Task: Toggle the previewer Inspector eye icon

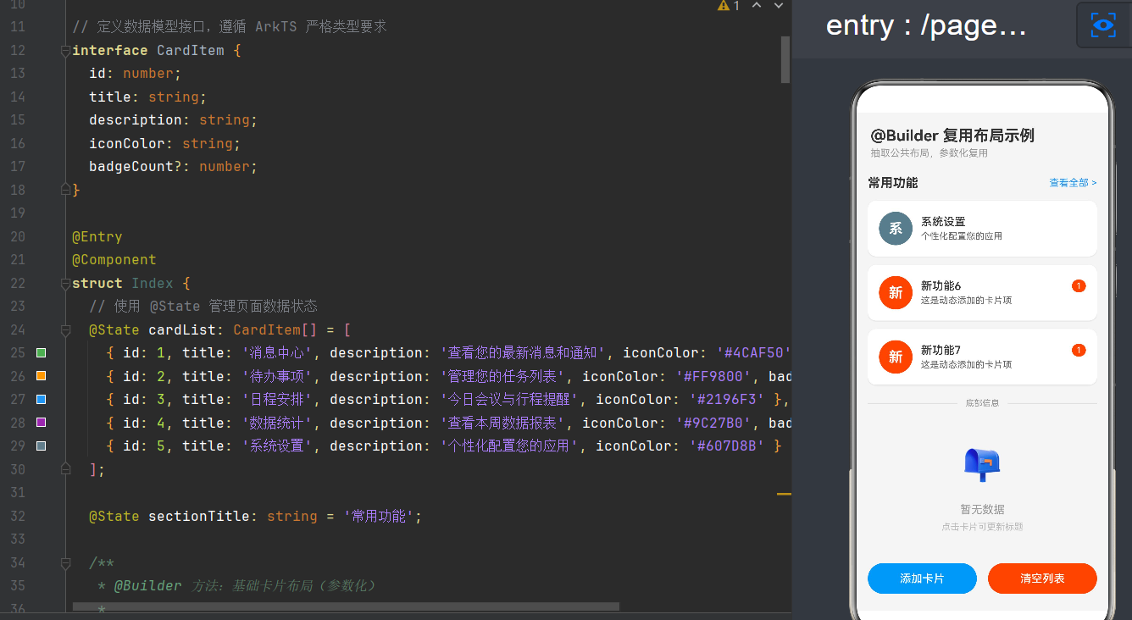Action: [x=1103, y=25]
